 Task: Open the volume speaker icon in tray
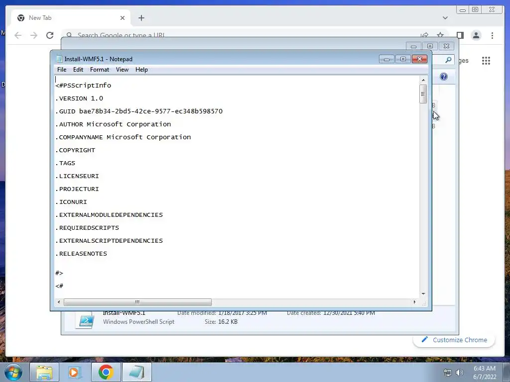coord(459,373)
